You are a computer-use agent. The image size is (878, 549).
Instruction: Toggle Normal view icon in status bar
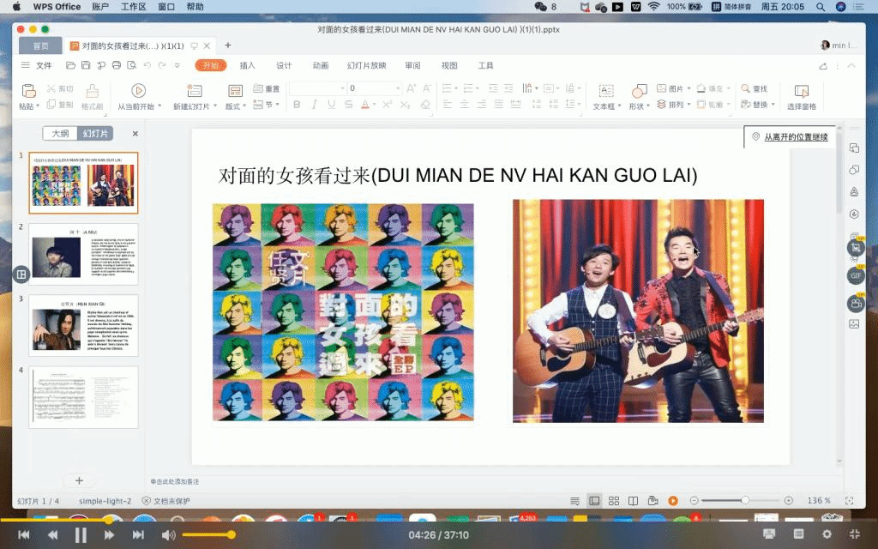[x=595, y=501]
